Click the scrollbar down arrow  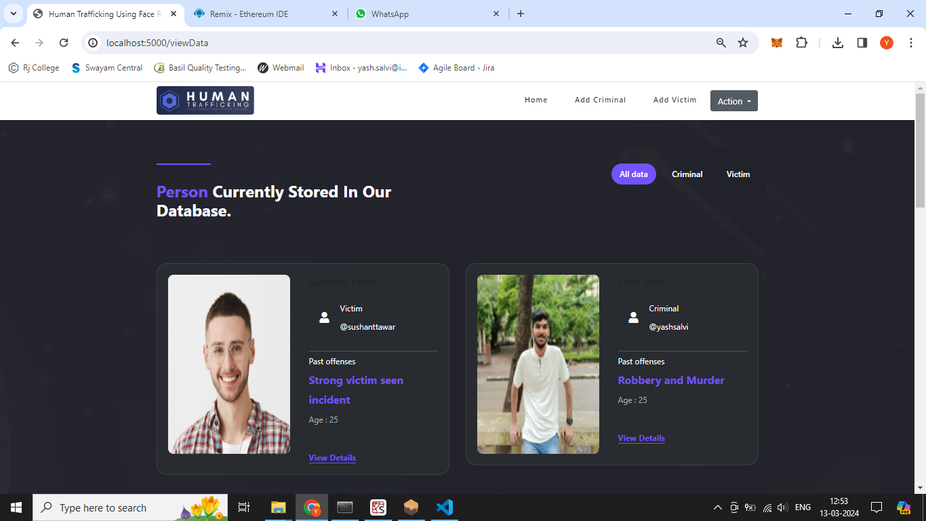point(920,487)
